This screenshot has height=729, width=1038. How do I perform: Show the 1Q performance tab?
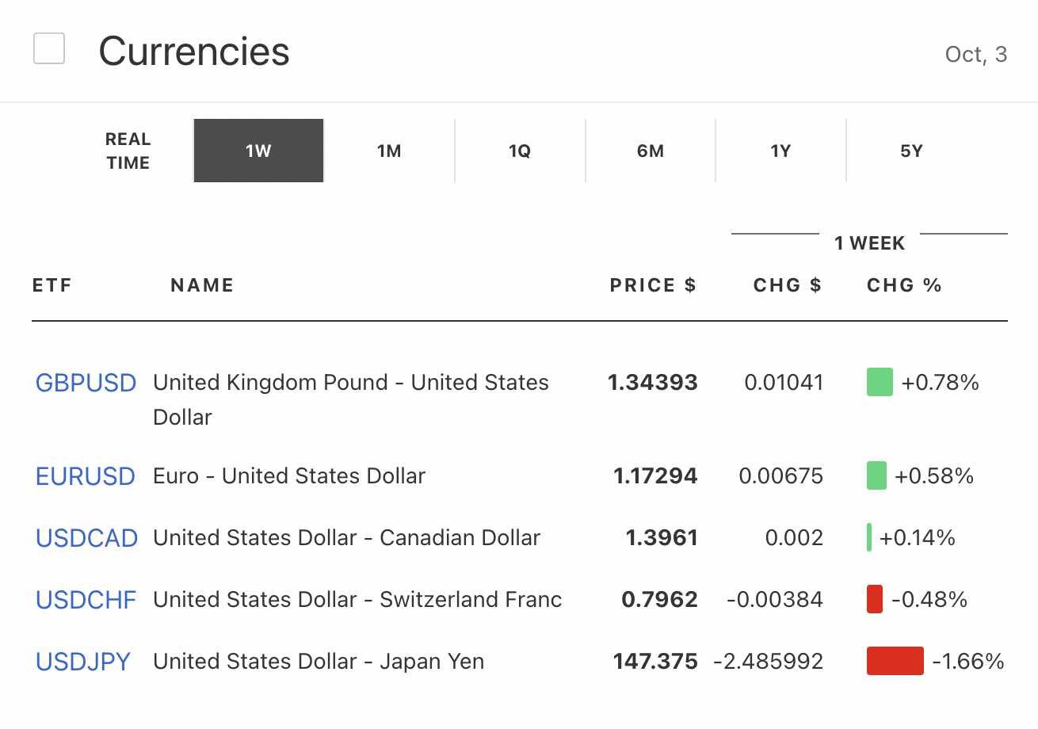click(520, 151)
